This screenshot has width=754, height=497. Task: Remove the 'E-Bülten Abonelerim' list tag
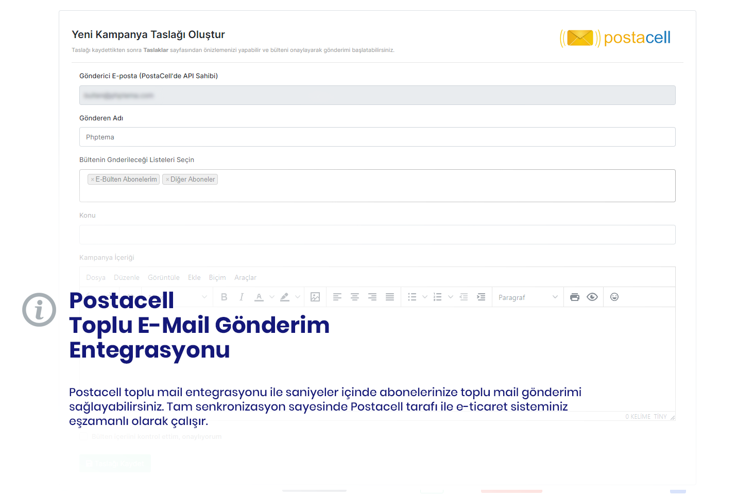tap(93, 180)
